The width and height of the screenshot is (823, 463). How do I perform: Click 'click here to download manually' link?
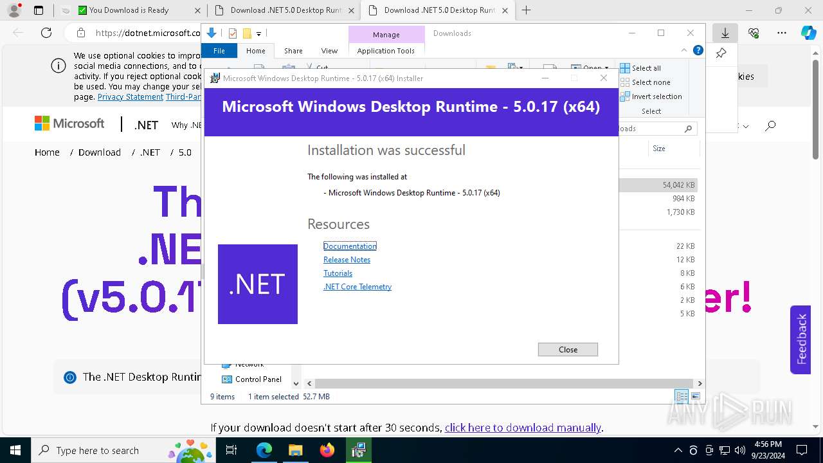coord(523,428)
